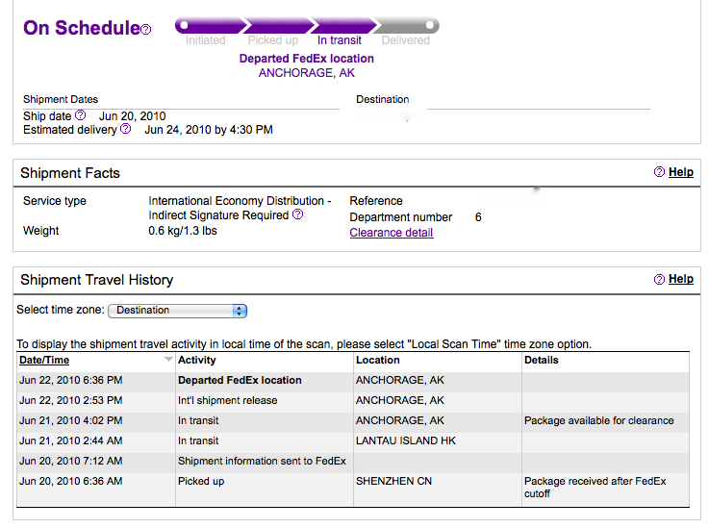Click the question mark next to Ship date
Image resolution: width=709 pixels, height=528 pixels.
[80, 115]
